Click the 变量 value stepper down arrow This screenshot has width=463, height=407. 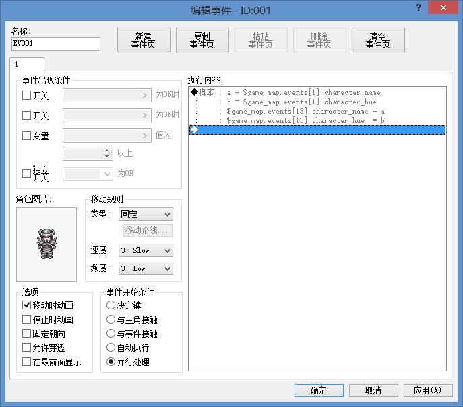coord(107,157)
